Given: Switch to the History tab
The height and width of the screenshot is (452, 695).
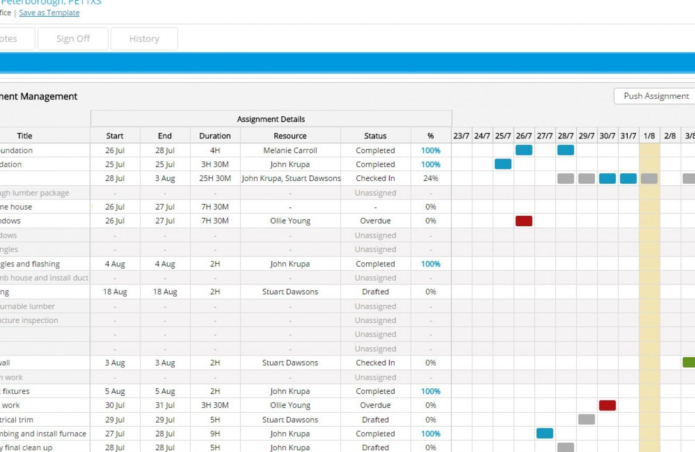Looking at the screenshot, I should [144, 39].
